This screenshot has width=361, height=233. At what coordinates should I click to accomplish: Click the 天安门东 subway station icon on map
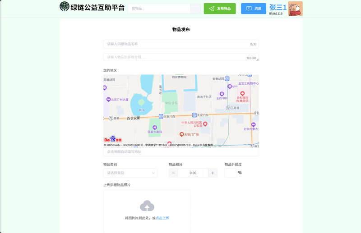(194, 115)
